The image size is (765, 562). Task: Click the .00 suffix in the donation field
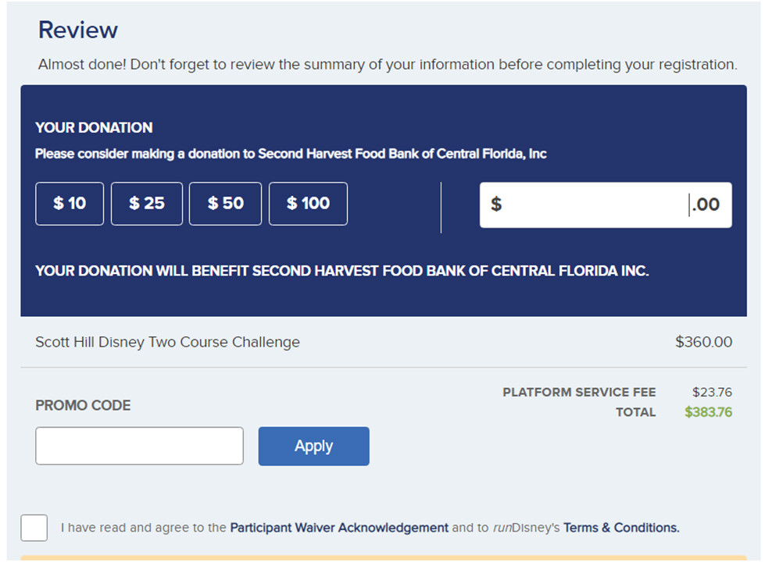[706, 205]
